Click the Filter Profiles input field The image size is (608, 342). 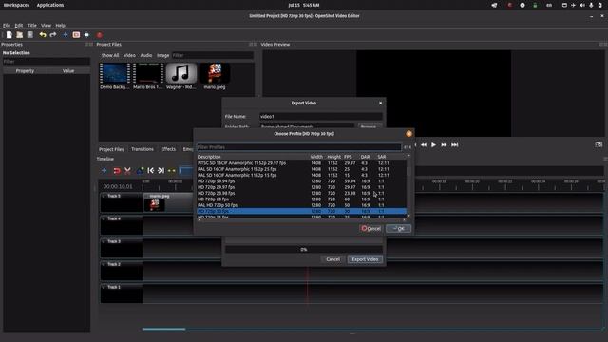click(x=299, y=147)
